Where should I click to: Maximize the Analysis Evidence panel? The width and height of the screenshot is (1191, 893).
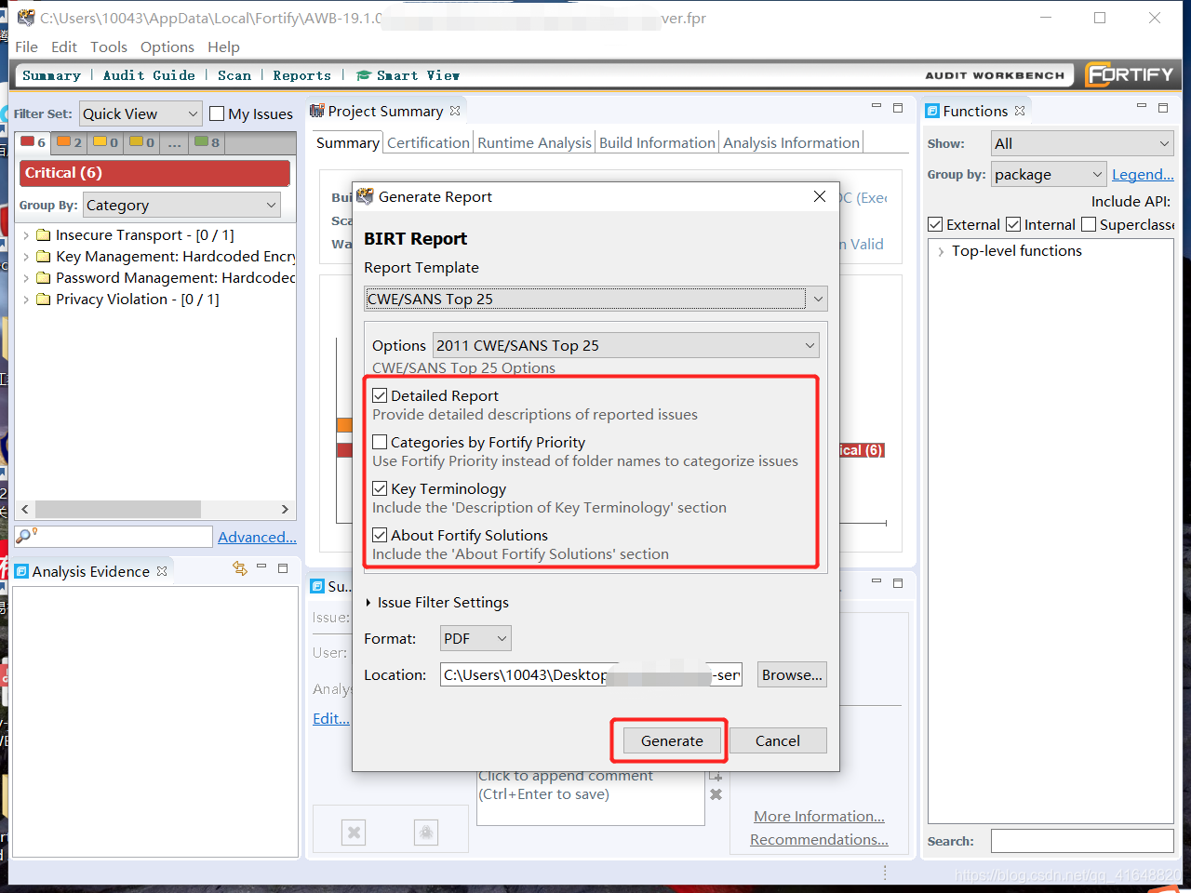(283, 567)
